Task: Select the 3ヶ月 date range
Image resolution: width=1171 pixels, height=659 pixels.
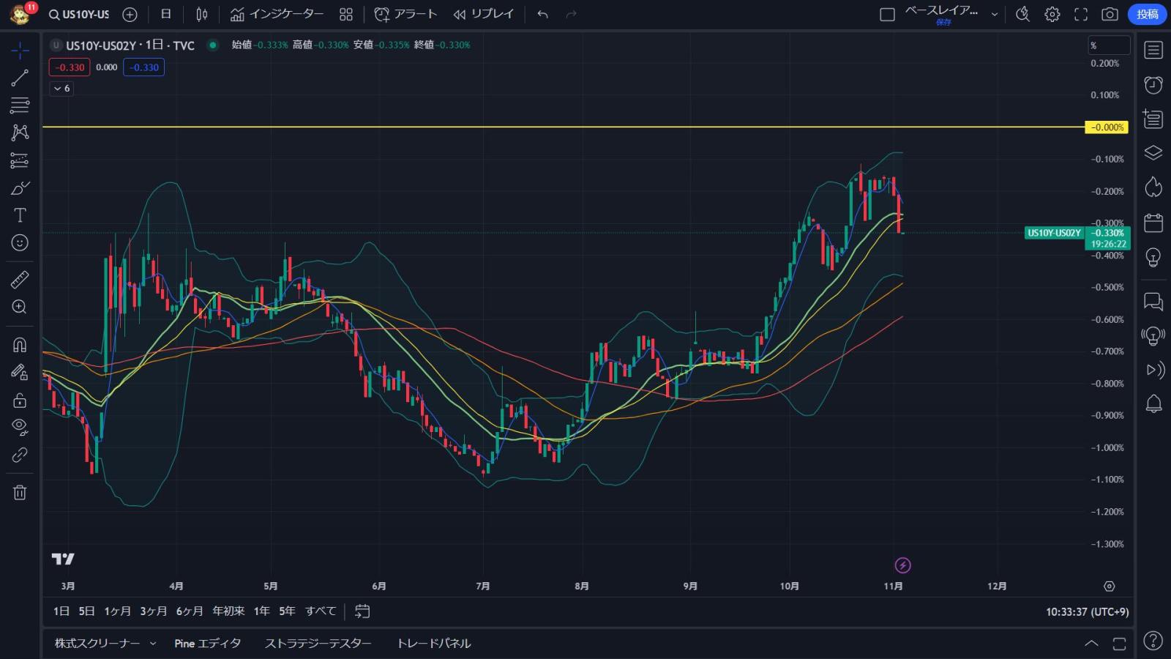Action: coord(153,611)
